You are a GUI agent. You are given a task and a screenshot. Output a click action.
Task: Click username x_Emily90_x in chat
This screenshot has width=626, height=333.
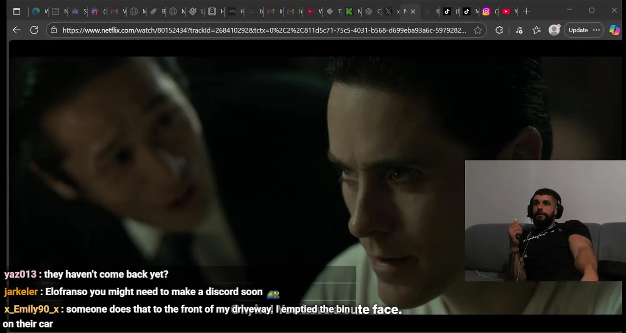[31, 309]
